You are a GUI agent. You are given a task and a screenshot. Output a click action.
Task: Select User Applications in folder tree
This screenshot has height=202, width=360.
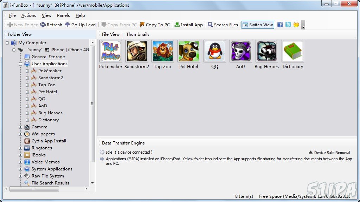click(x=50, y=64)
